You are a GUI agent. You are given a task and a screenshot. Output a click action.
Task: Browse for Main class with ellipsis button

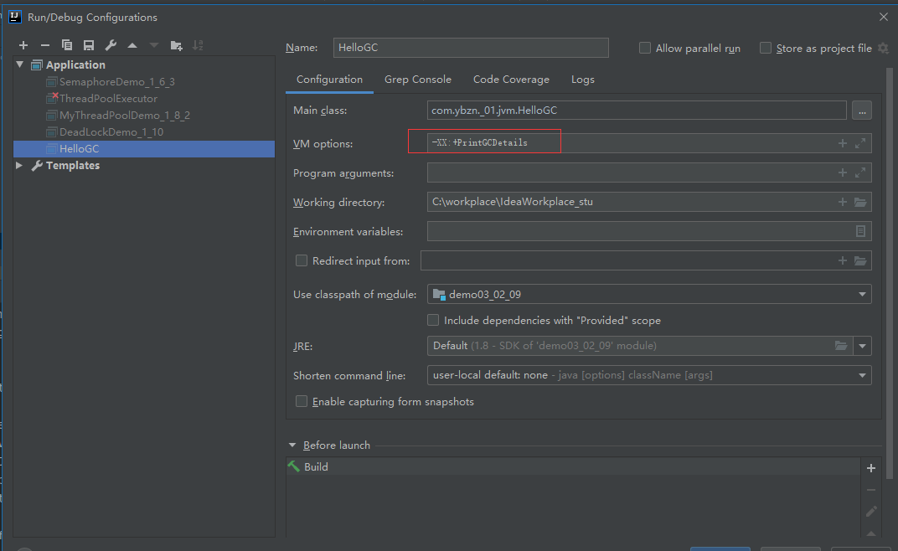pos(862,111)
